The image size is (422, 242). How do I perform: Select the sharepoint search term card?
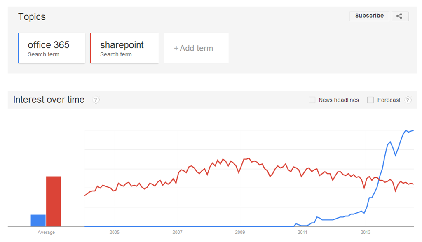[x=124, y=48]
